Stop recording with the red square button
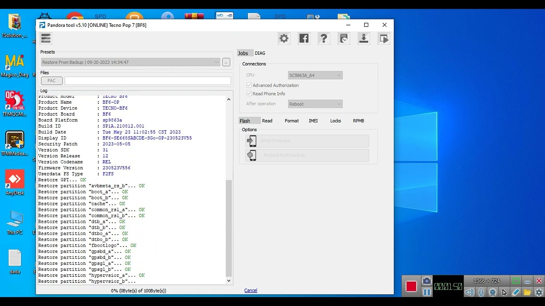The image size is (545, 306). tap(411, 286)
